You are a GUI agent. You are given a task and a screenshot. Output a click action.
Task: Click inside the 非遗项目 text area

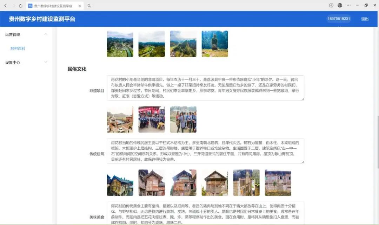pyautogui.click(x=205, y=88)
